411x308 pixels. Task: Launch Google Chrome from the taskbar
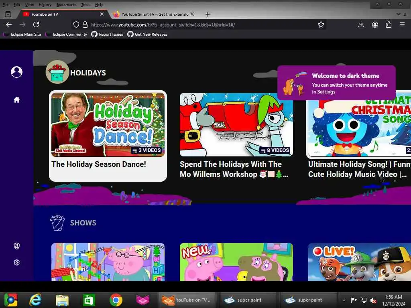116,300
